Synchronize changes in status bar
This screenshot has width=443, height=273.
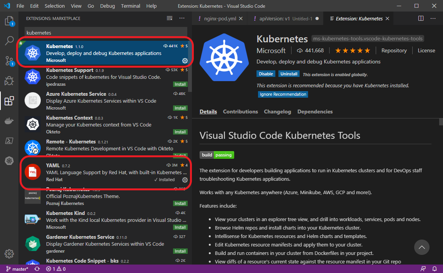(37, 269)
